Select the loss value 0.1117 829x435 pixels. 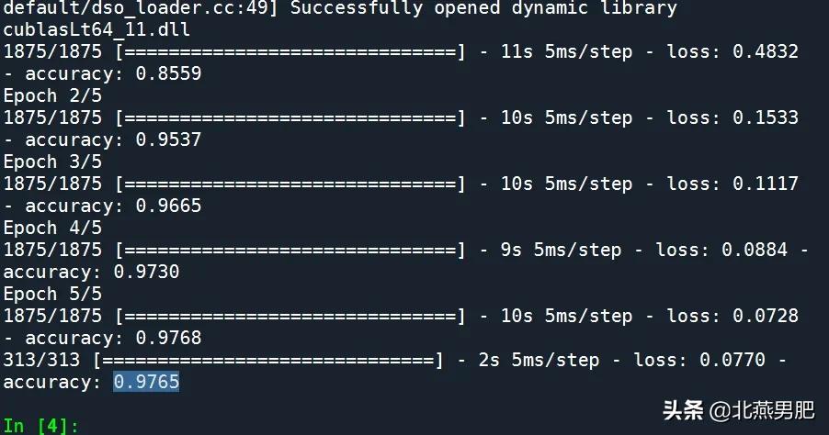[x=765, y=184]
